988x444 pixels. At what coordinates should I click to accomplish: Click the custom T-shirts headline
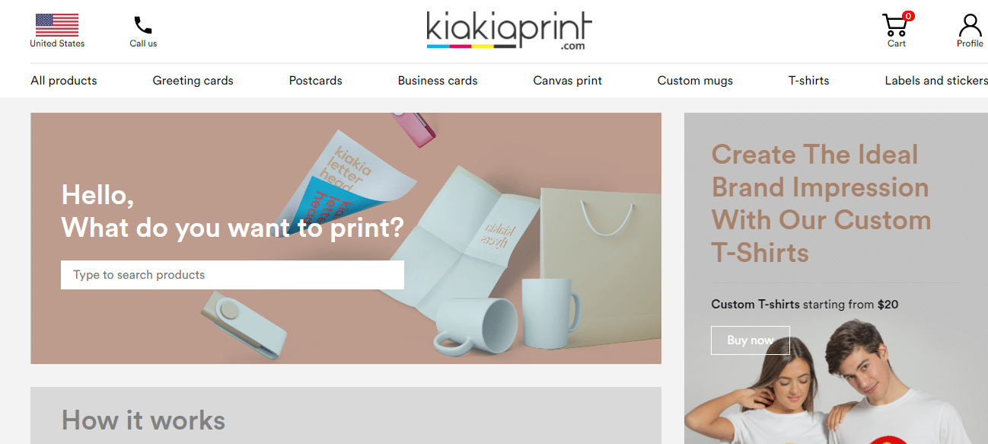(x=821, y=203)
